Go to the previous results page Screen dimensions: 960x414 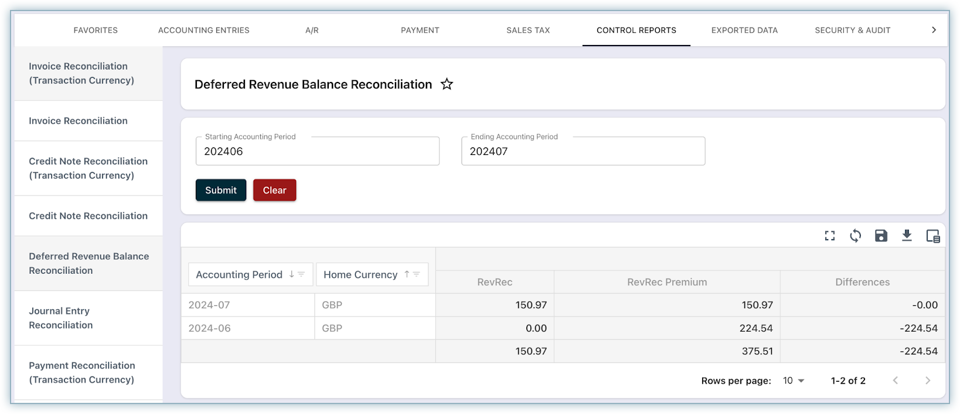pos(895,381)
